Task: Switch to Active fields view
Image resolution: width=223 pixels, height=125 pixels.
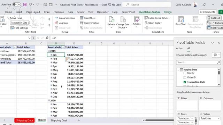Action: [179, 48]
